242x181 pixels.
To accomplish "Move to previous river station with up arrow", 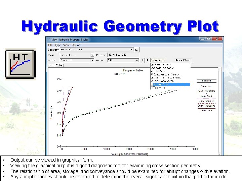I will 147,60.
